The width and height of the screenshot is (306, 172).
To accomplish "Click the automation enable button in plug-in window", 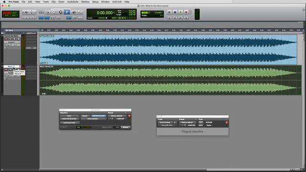I will (x=201, y=122).
